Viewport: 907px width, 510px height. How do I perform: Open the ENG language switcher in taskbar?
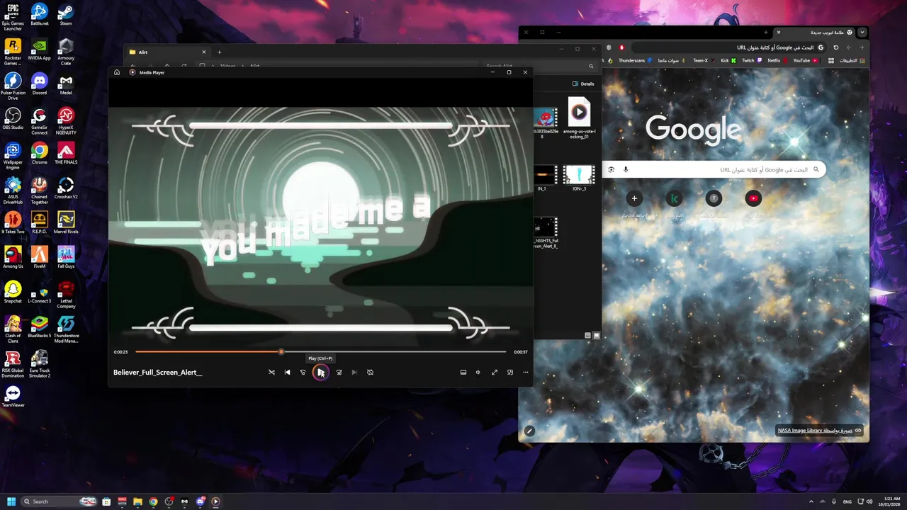point(847,501)
